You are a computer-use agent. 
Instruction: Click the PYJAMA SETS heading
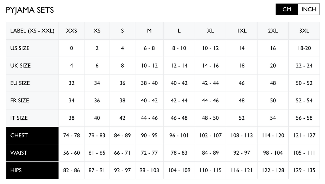[30, 10]
